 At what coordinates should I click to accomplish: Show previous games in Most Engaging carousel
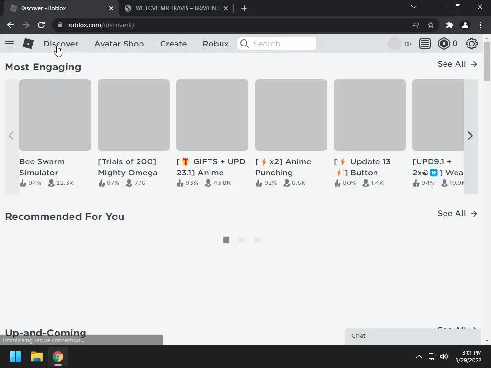[x=12, y=136]
